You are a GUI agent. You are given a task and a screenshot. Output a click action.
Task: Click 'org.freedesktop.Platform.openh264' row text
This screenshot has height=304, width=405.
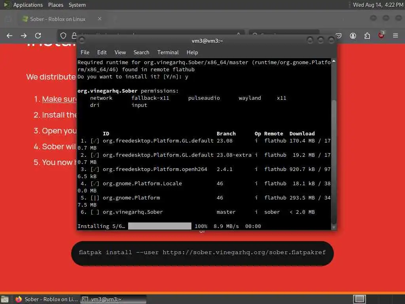(x=155, y=169)
